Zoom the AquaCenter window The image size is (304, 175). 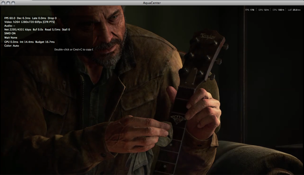click(13, 3)
